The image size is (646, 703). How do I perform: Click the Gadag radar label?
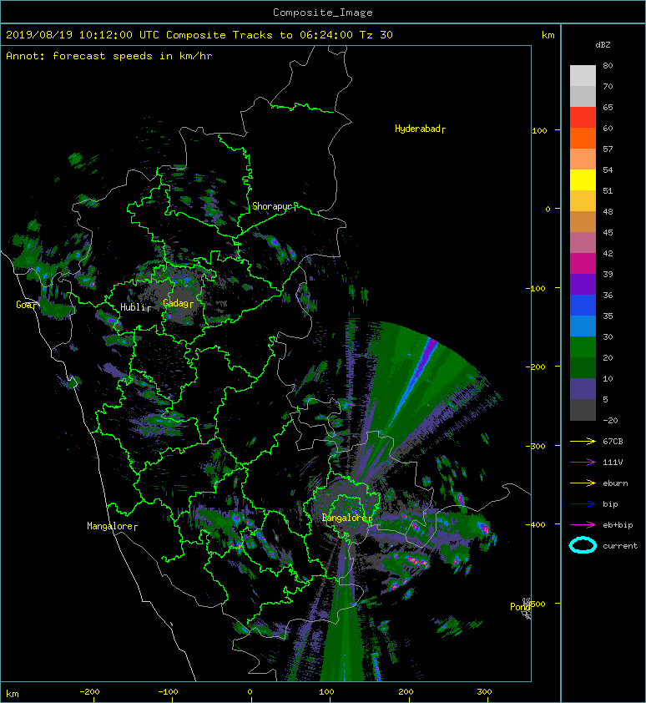click(178, 304)
